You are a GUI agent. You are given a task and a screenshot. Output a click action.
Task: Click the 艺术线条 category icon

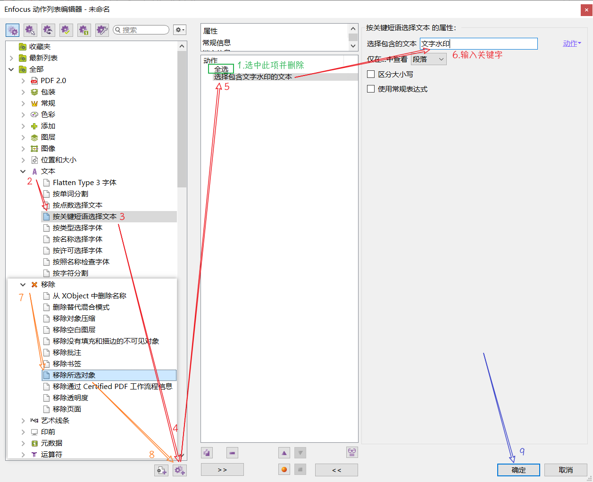34,421
